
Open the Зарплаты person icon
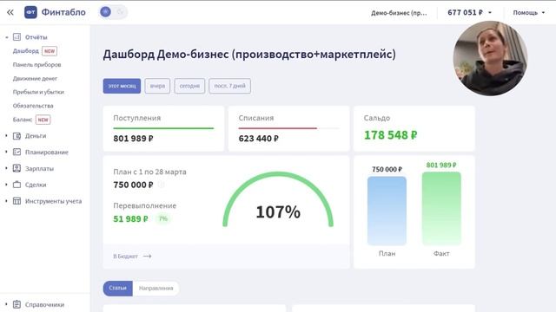tap(17, 168)
